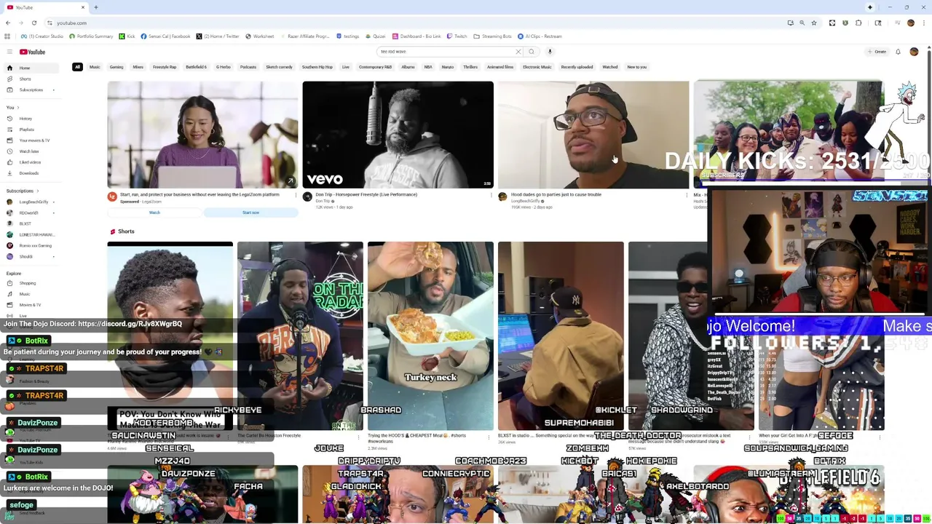Play the Hood dudes go to parties video
The width and height of the screenshot is (932, 524).
pyautogui.click(x=593, y=135)
